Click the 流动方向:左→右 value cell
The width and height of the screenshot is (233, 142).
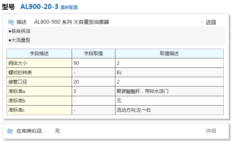[x=169, y=110]
